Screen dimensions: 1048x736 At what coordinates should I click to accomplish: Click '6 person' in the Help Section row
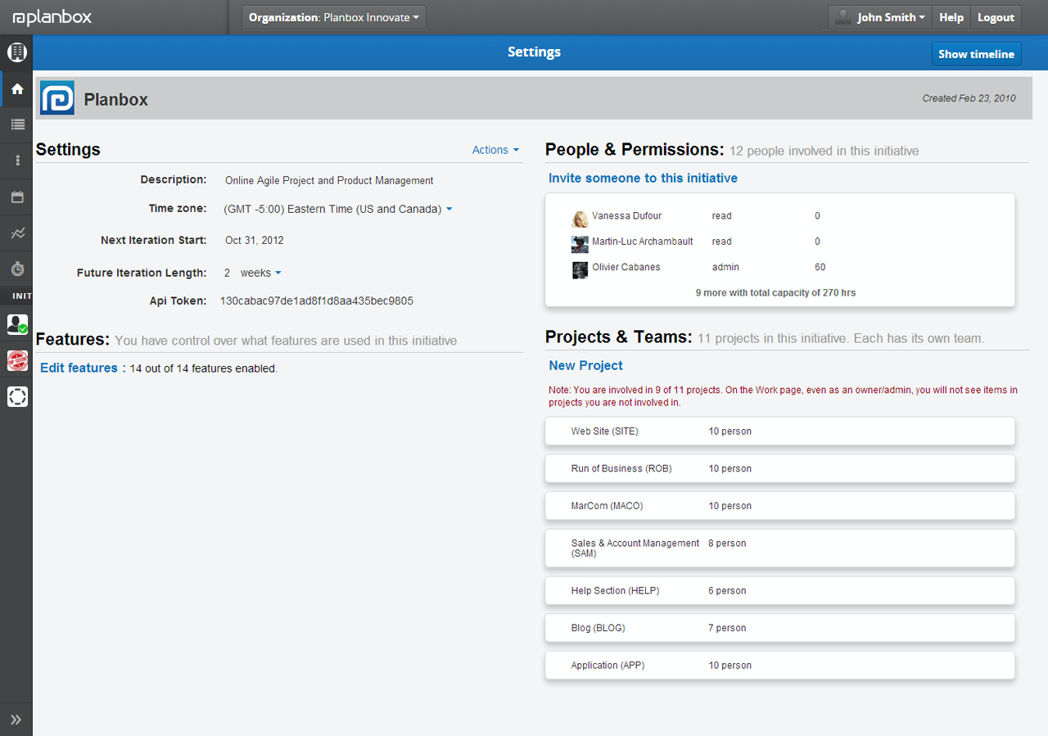(727, 591)
